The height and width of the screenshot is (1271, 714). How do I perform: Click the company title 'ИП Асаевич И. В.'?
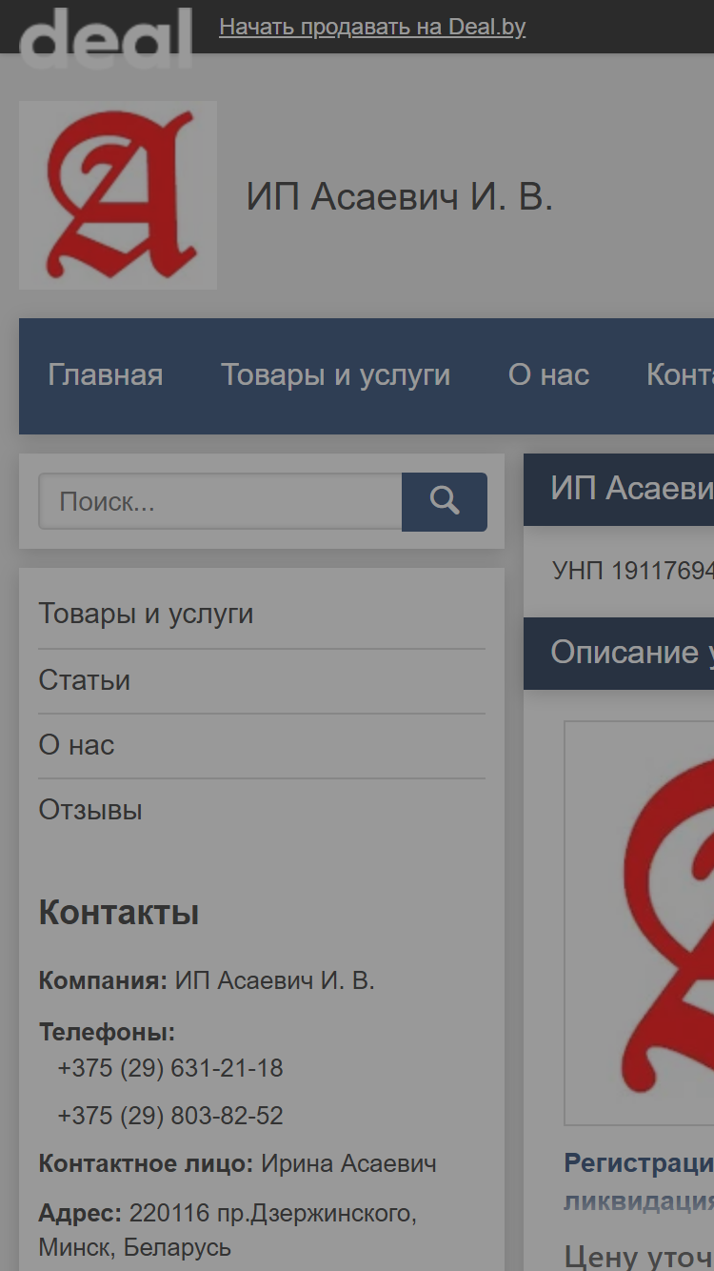pyautogui.click(x=400, y=196)
